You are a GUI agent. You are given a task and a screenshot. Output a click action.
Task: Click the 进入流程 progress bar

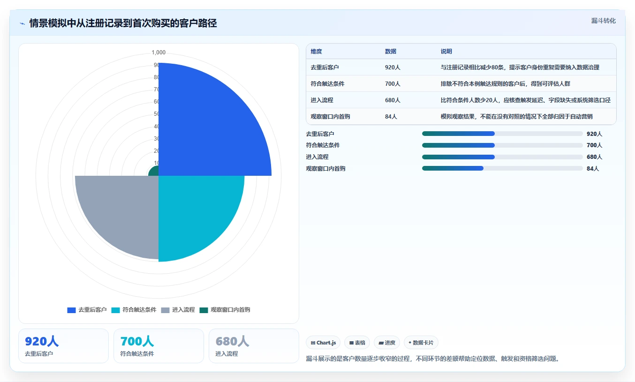[502, 157]
